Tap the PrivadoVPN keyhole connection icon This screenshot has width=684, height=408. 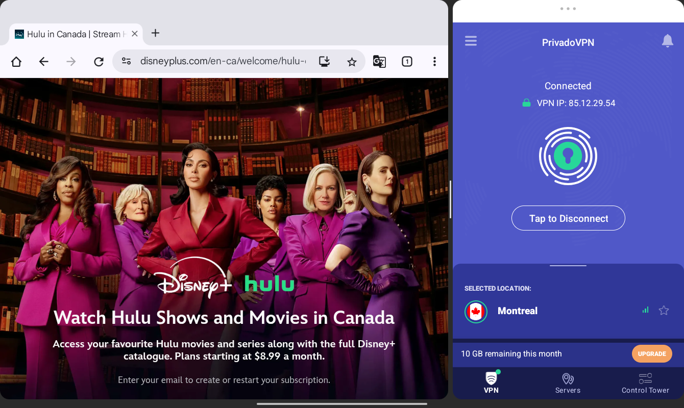click(568, 157)
